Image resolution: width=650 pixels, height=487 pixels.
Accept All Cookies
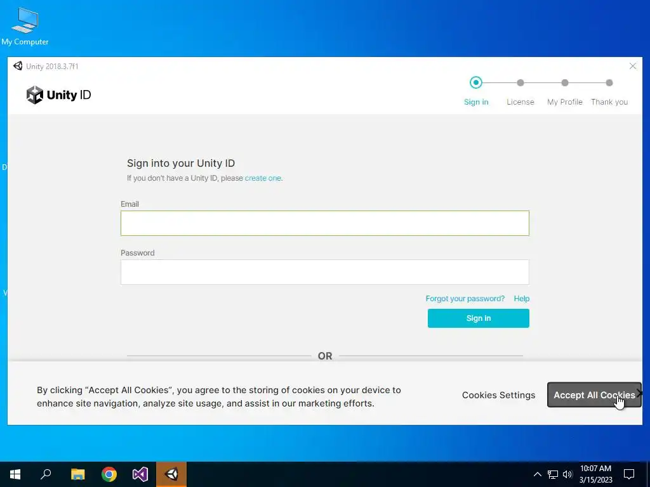click(x=594, y=394)
